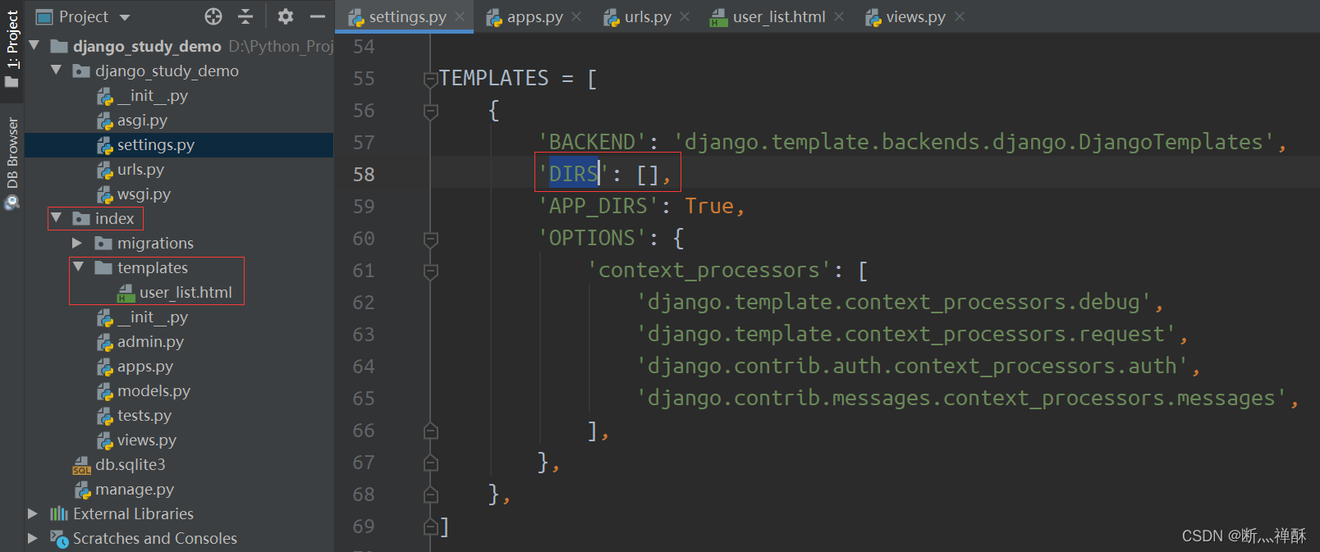The height and width of the screenshot is (552, 1320).
Task: Open the DB Browser tool window tab
Action: pyautogui.click(x=11, y=162)
